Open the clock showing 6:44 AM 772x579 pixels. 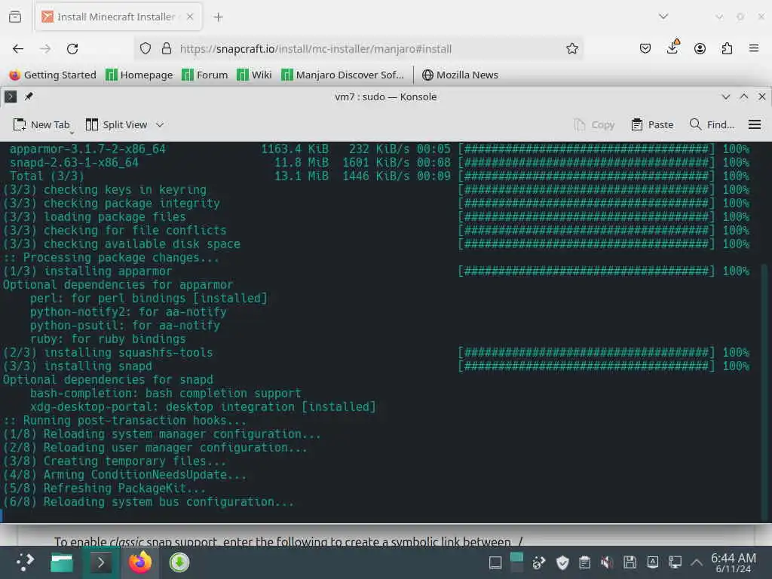[733, 562]
